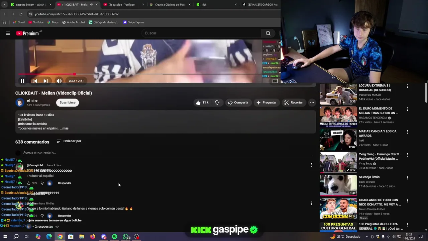The image size is (428, 241).
Task: Click the page scrollbar beside recommendations
Action: pos(426,93)
